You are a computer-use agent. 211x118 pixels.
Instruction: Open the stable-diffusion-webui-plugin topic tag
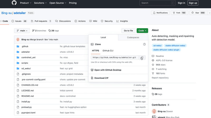tap(166, 50)
